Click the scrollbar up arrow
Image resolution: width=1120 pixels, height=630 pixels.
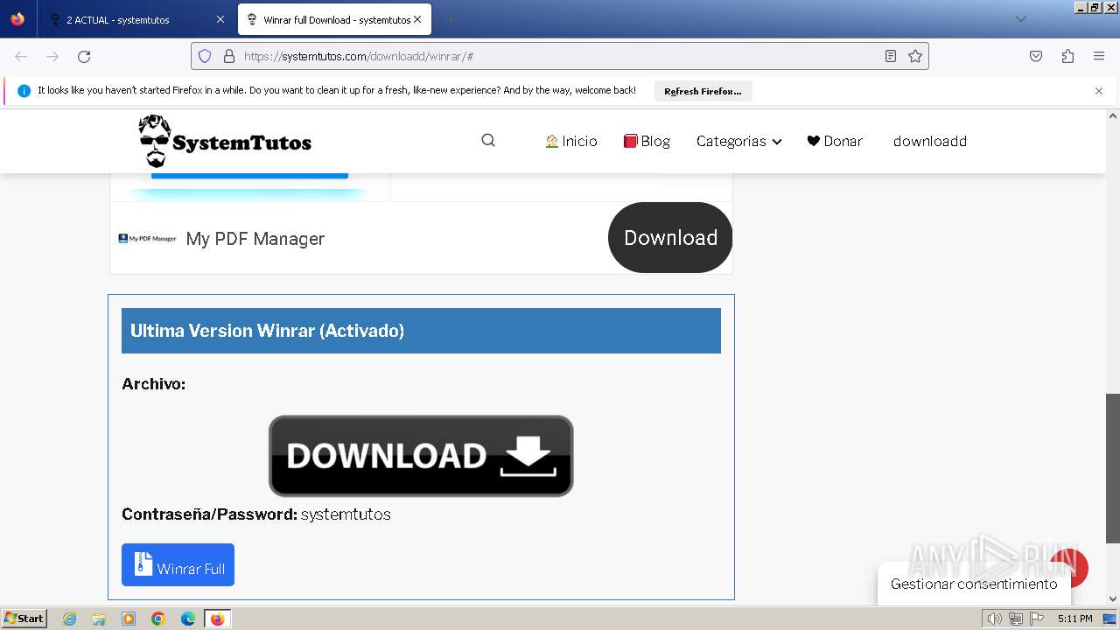point(1113,115)
